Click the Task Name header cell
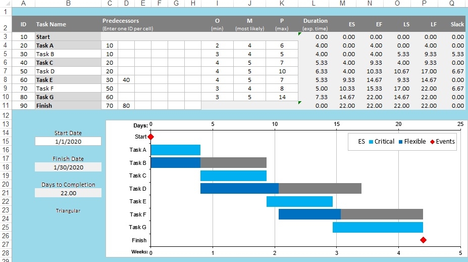Image resolution: width=468 pixels, height=262 pixels. coord(51,24)
